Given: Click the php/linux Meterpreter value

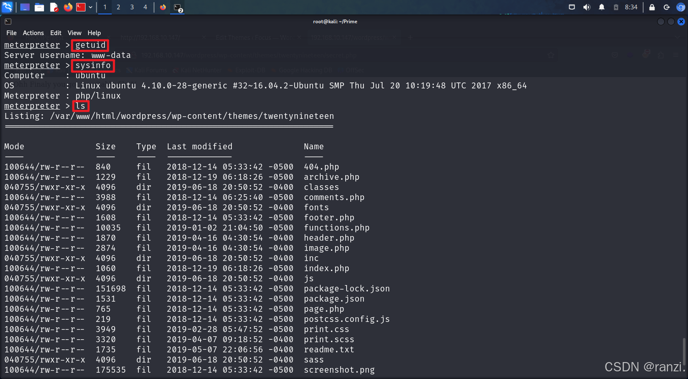Looking at the screenshot, I should pos(98,96).
